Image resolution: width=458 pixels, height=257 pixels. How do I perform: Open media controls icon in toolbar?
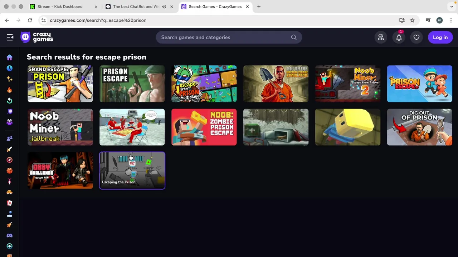pyautogui.click(x=428, y=20)
